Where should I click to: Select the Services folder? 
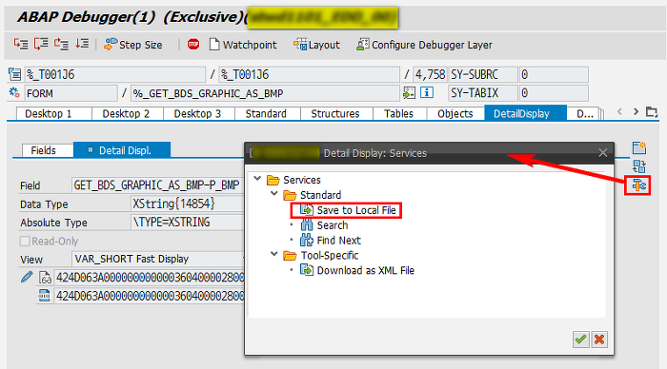click(x=293, y=180)
